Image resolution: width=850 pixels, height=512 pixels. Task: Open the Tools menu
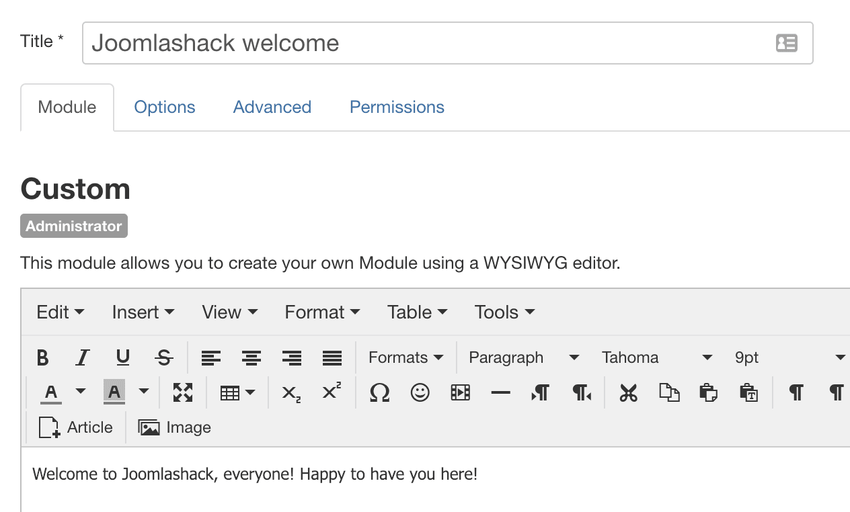click(505, 312)
